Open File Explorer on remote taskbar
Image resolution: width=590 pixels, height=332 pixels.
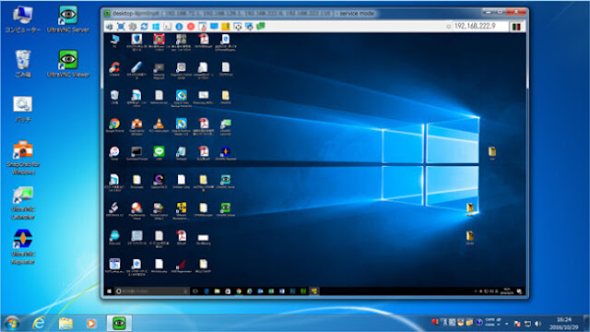(218, 291)
